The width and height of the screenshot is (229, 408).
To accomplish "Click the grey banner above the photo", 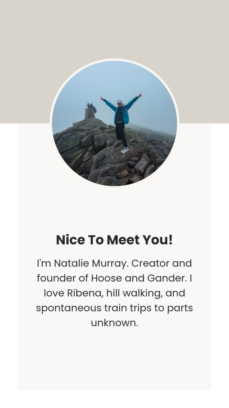I will coord(114,29).
